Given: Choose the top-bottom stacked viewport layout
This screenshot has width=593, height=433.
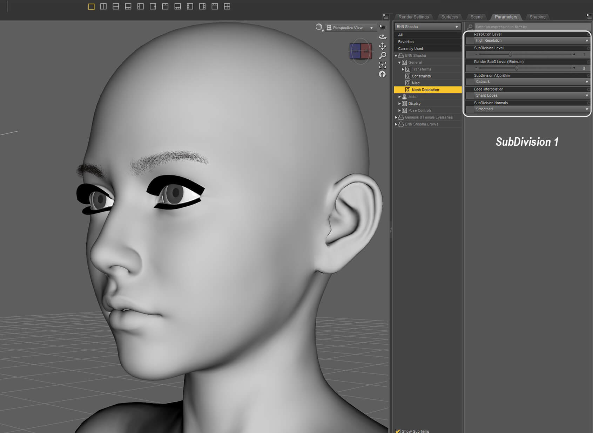Looking at the screenshot, I should [x=116, y=7].
